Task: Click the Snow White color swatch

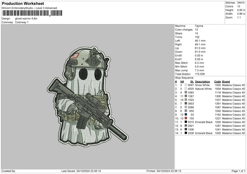Action: point(186,85)
